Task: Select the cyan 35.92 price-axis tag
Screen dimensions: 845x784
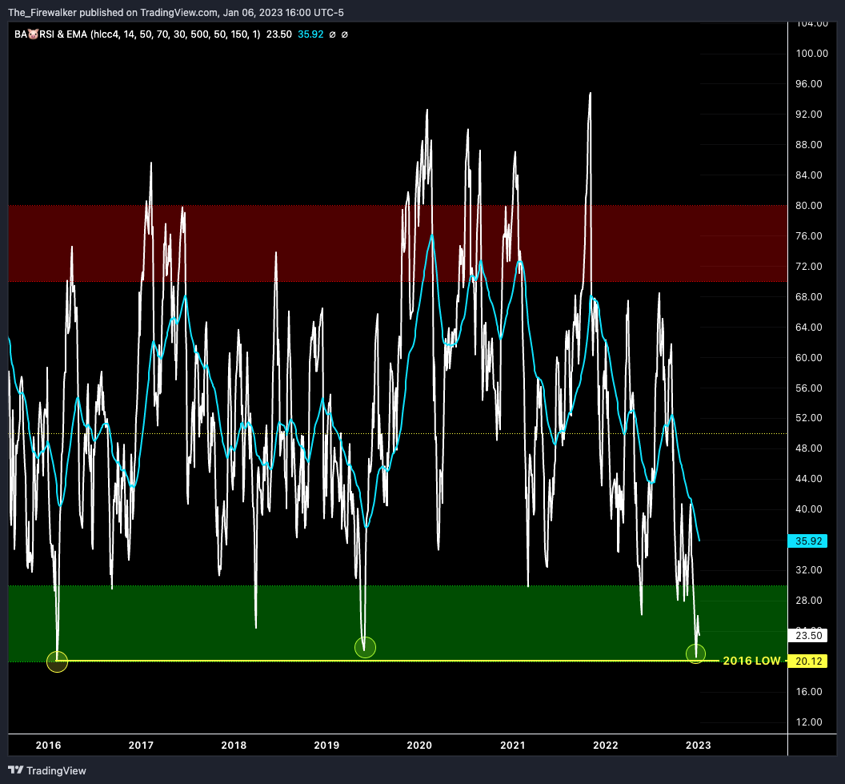Action: [807, 541]
